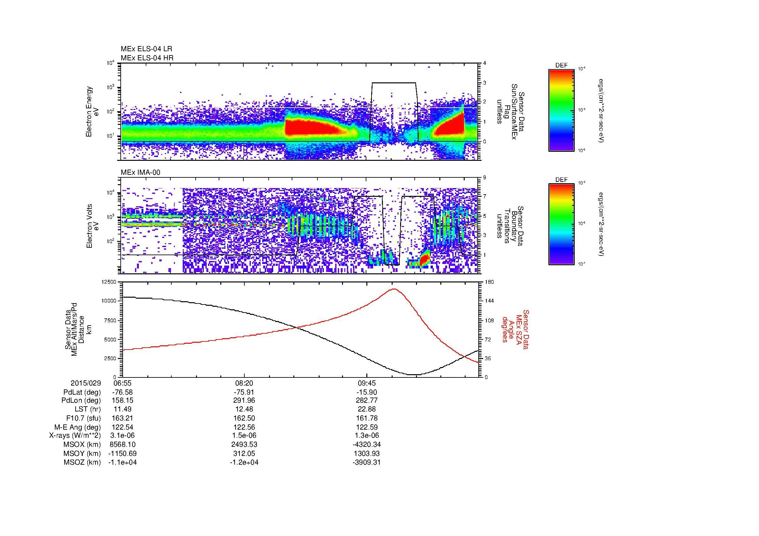The width and height of the screenshot is (759, 536).
Task: Click the red 'MEx SZA Angle degrees' axis label
Action: pyautogui.click(x=515, y=329)
